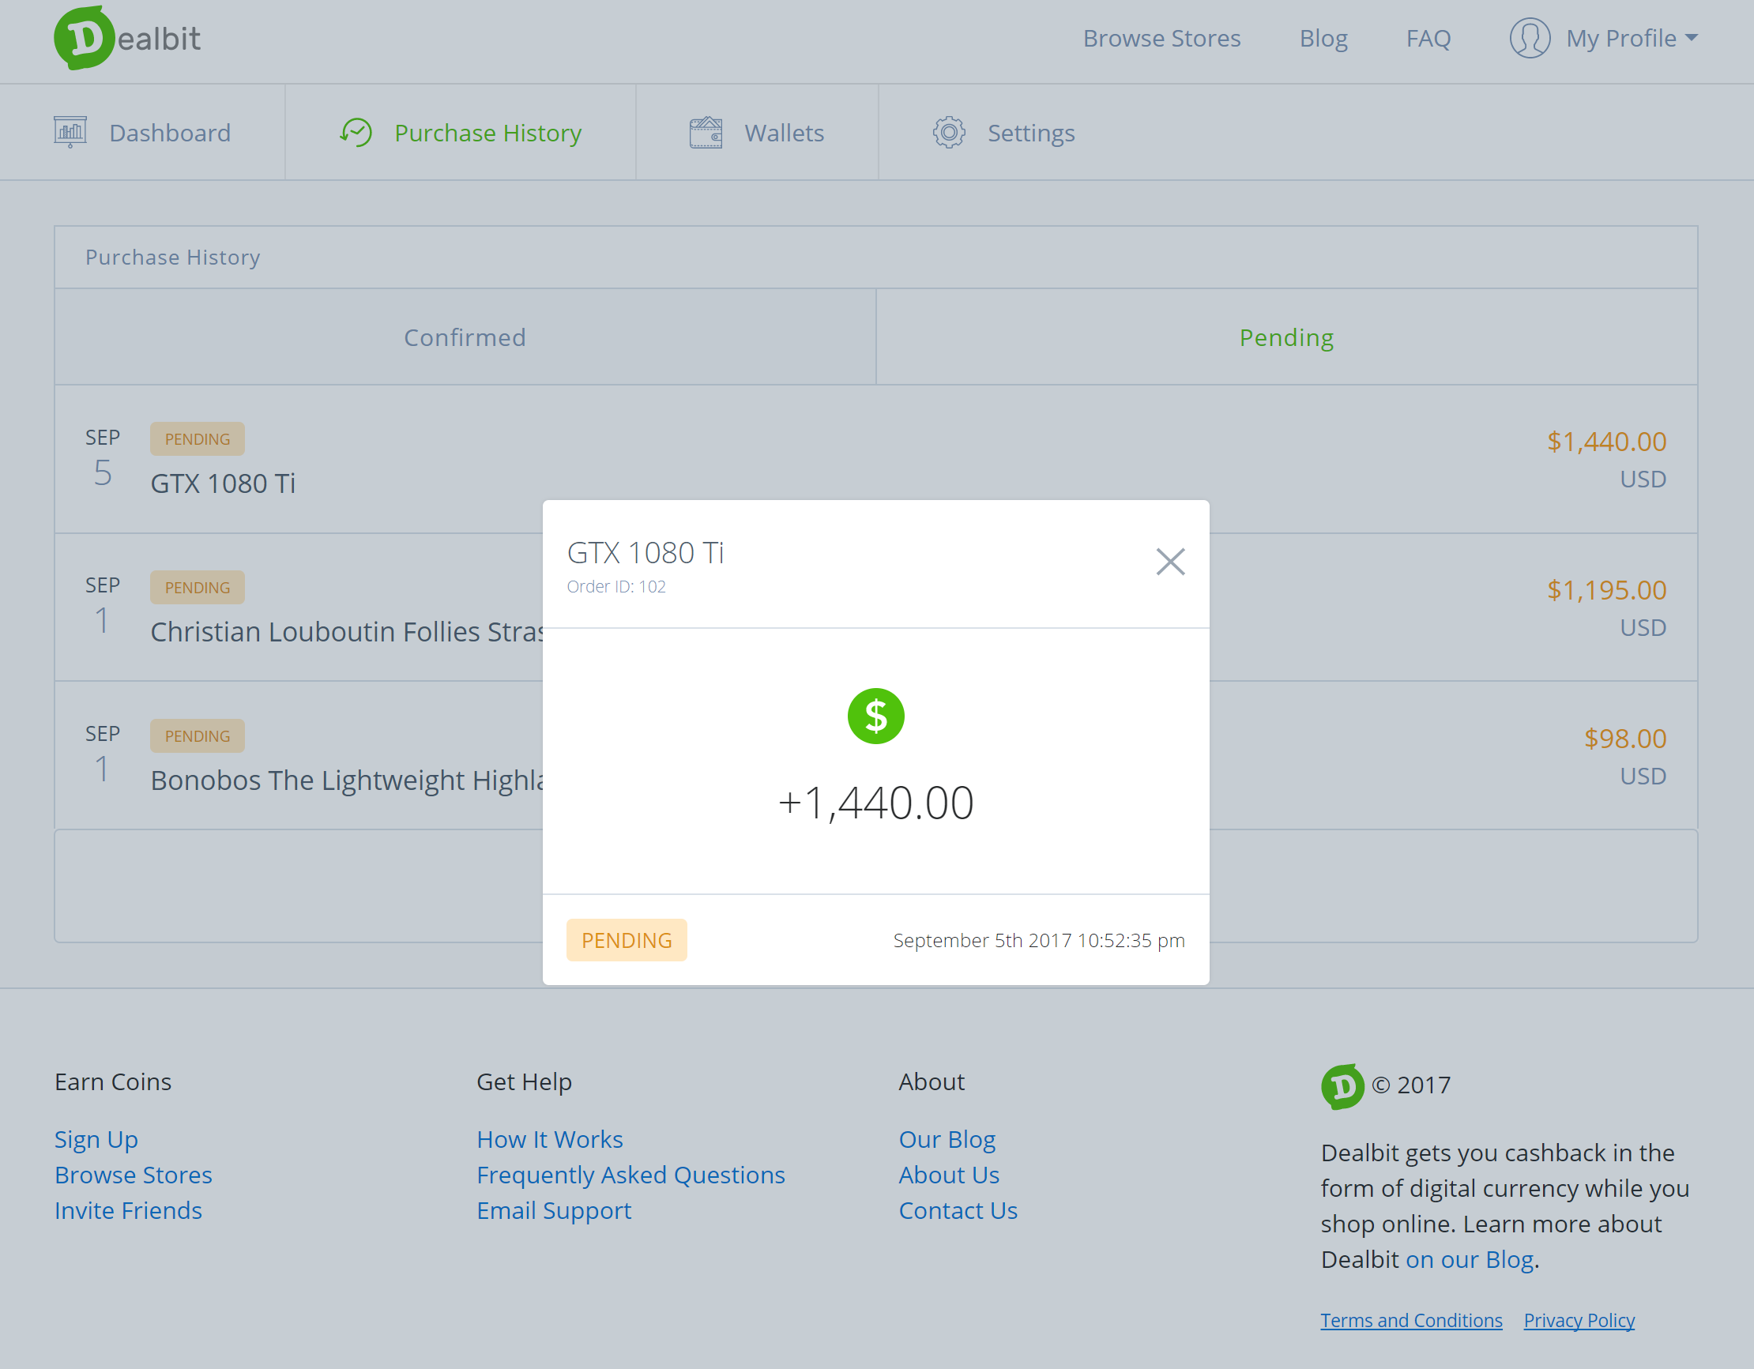Select the Pending tab
1754x1369 pixels.
[1285, 337]
